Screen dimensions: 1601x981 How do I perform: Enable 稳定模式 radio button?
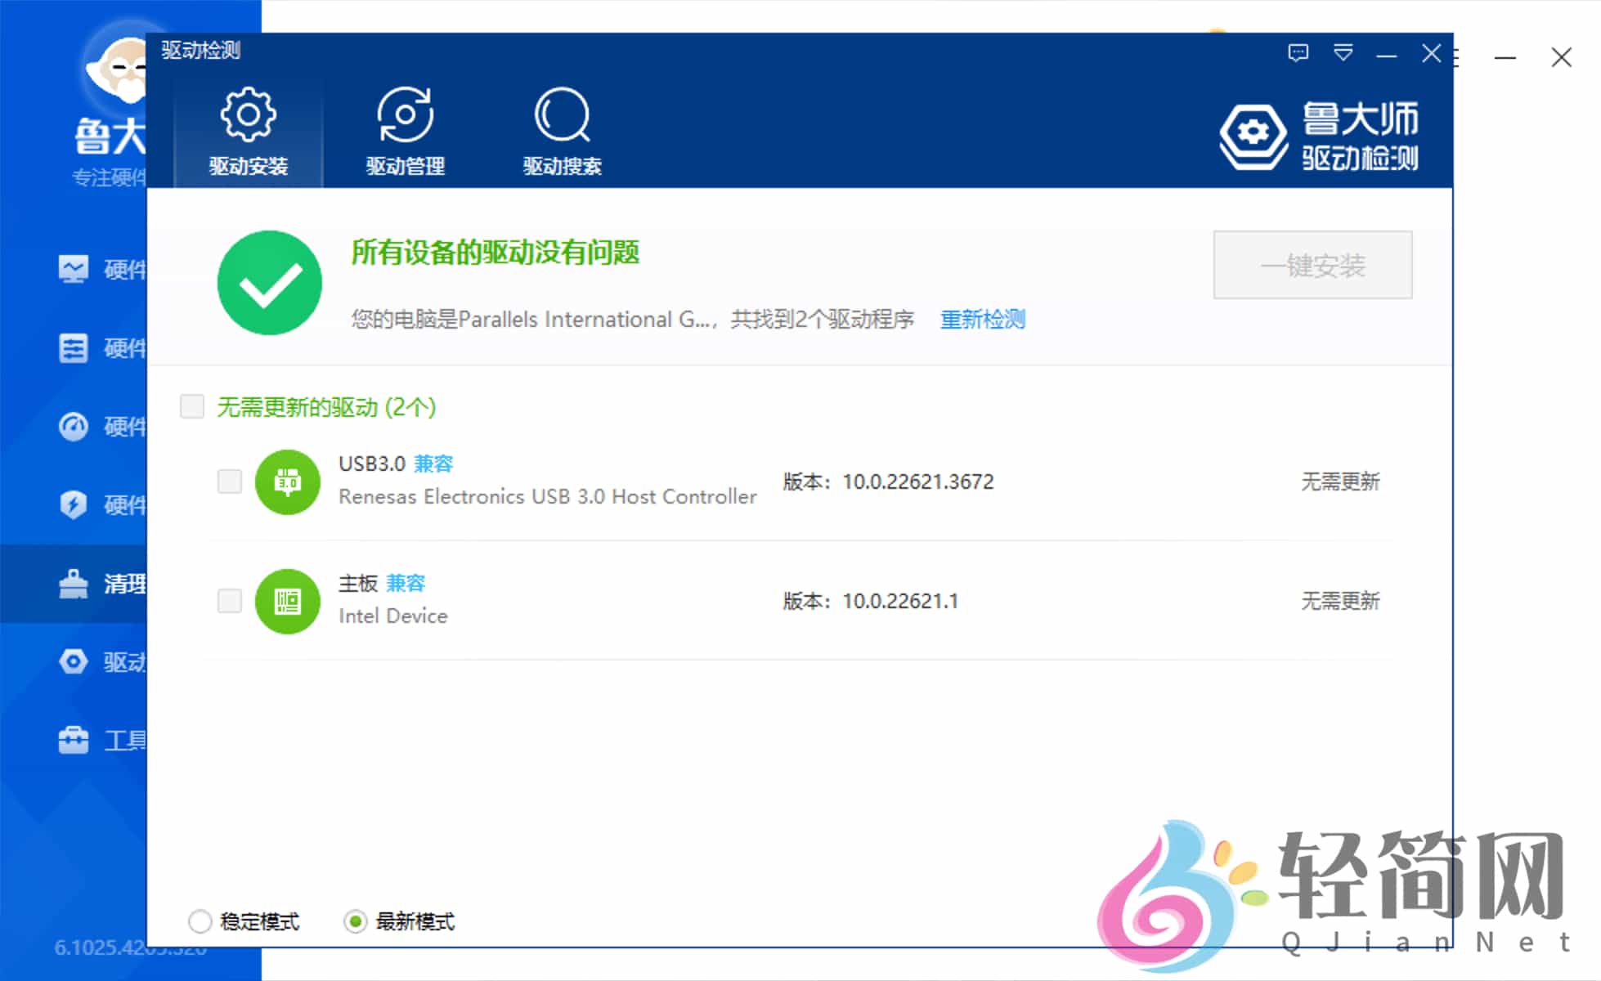coord(200,921)
